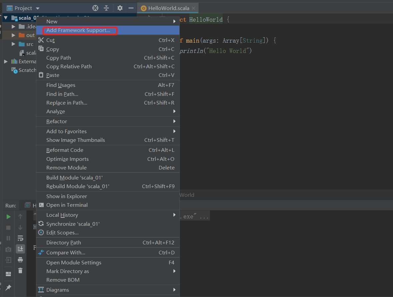Image resolution: width=393 pixels, height=297 pixels.
Task: Select Find Usages menu item
Action: (x=108, y=85)
